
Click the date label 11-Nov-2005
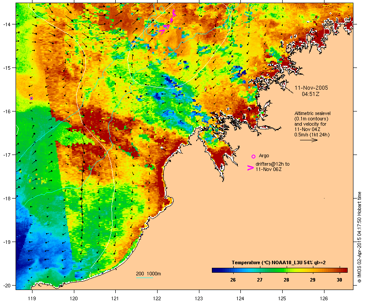(311, 88)
